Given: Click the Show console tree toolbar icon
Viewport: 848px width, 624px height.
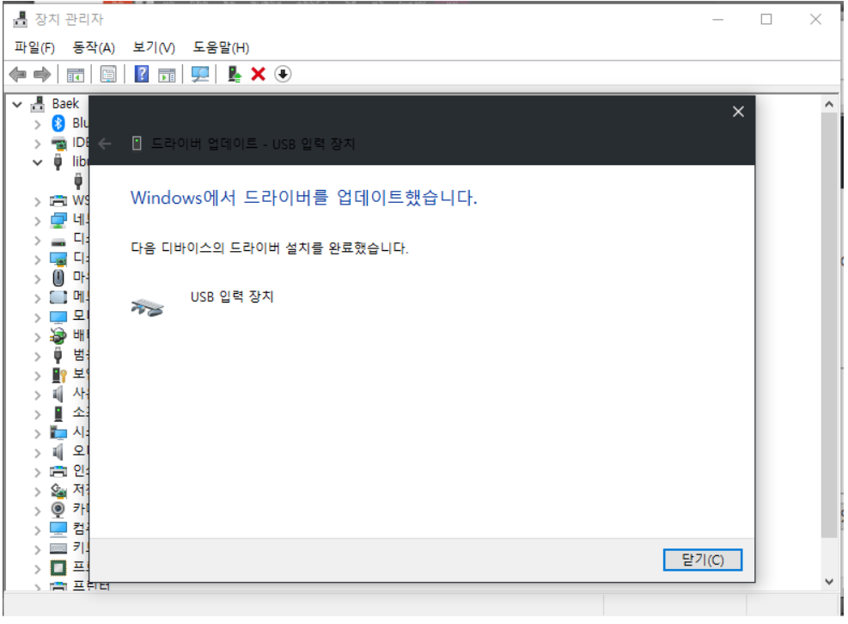Looking at the screenshot, I should coord(76,74).
